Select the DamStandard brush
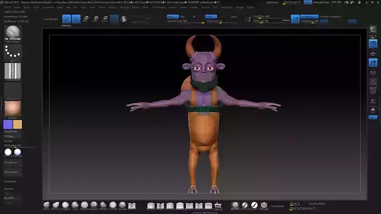The width and height of the screenshot is (381, 214). pyautogui.click(x=85, y=206)
